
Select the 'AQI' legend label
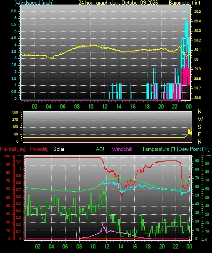100,149
